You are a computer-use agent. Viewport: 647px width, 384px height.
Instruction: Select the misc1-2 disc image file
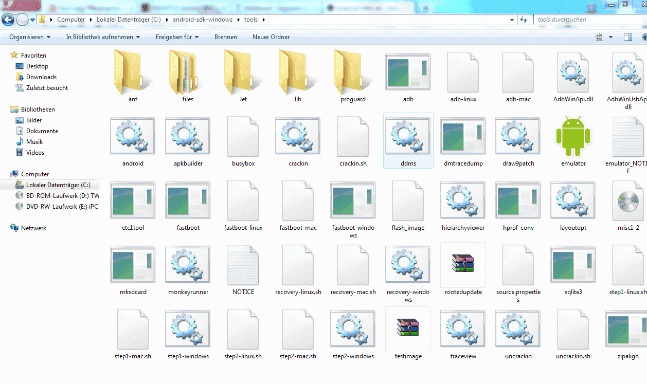click(x=628, y=201)
